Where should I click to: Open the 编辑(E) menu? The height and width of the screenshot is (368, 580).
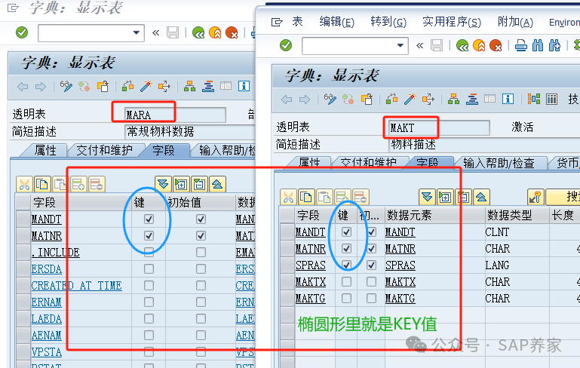click(336, 22)
